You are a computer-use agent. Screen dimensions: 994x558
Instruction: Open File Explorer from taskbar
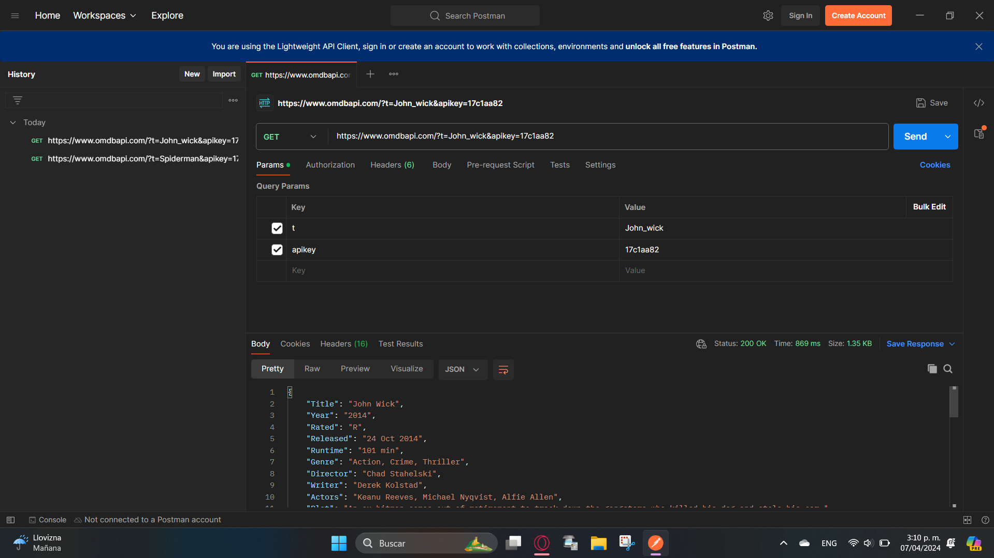[598, 543]
